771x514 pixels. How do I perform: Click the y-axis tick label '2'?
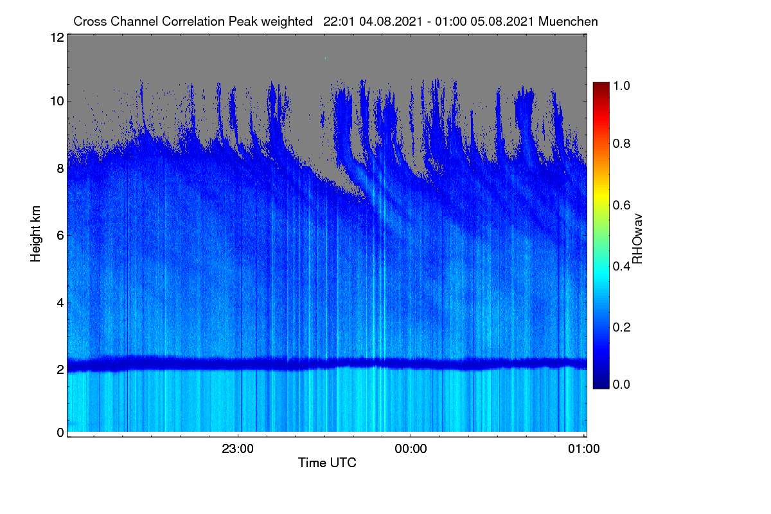(x=60, y=369)
